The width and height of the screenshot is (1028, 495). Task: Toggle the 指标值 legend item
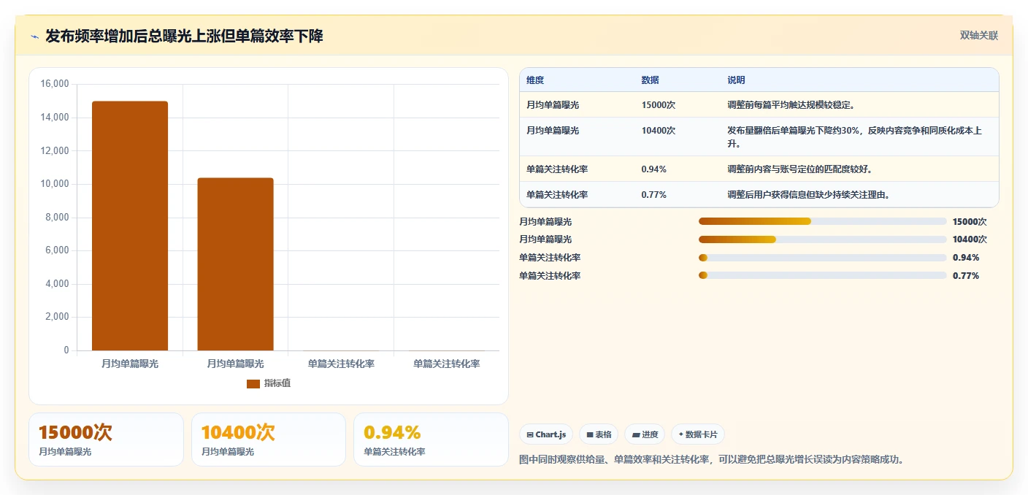coord(269,383)
